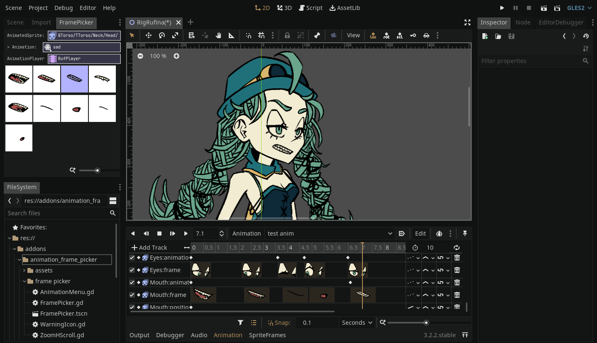The width and height of the screenshot is (597, 343).
Task: Disable the Eyes:frame track checkbox
Action: pyautogui.click(x=132, y=270)
